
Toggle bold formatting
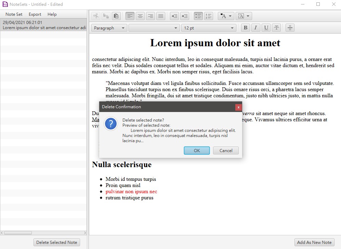coord(245,28)
